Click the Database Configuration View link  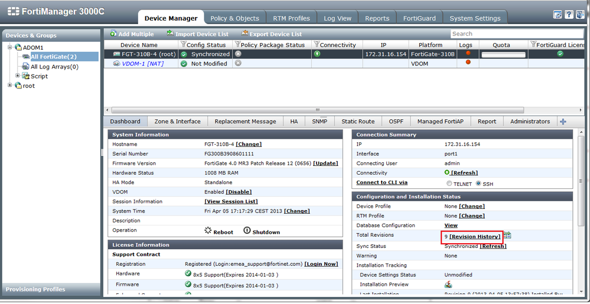pos(451,225)
